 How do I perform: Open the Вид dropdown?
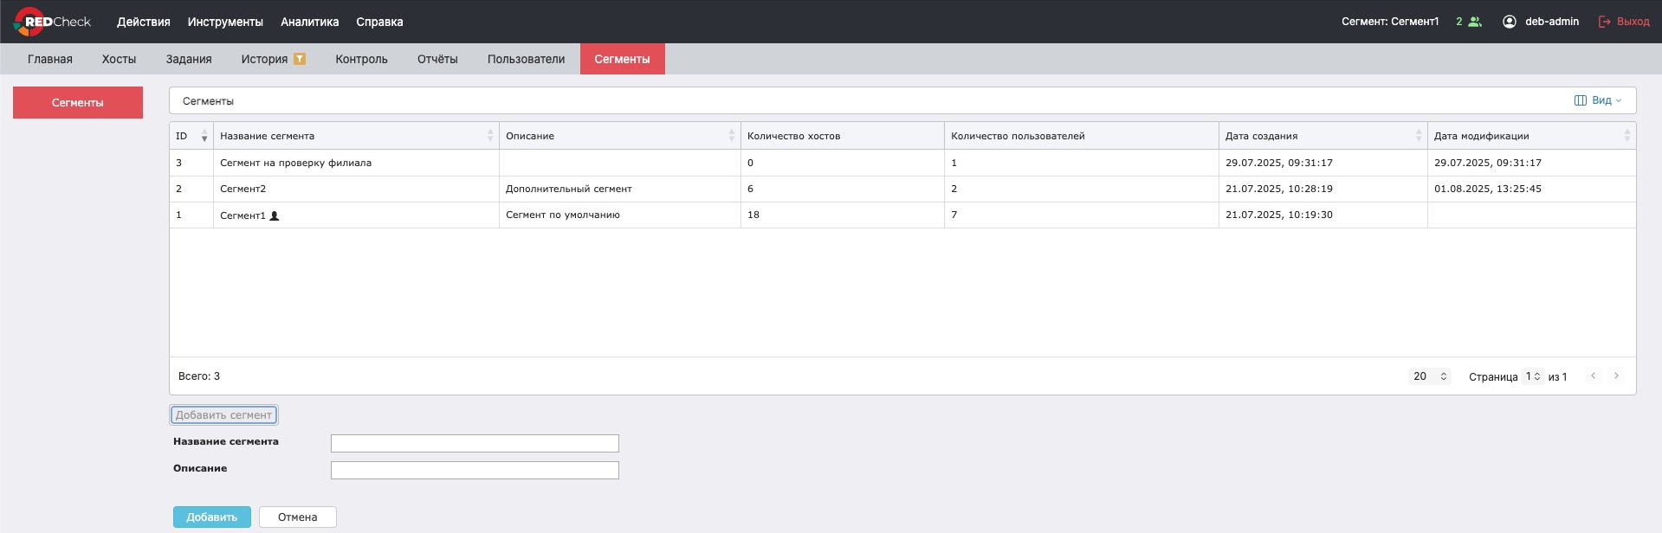[1598, 100]
